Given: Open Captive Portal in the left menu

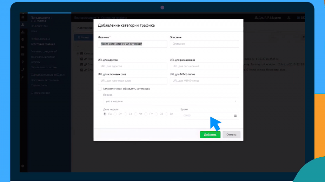Looking at the screenshot, I should point(39,85).
